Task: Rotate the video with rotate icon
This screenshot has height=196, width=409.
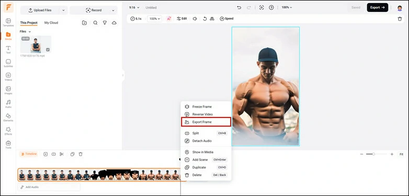Action: [x=204, y=19]
